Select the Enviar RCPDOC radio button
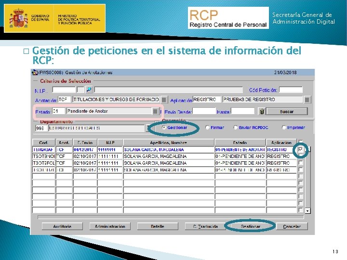 (236, 128)
